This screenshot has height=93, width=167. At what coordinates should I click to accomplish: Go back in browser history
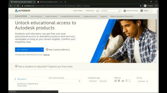pyautogui.click(x=11, y=6)
